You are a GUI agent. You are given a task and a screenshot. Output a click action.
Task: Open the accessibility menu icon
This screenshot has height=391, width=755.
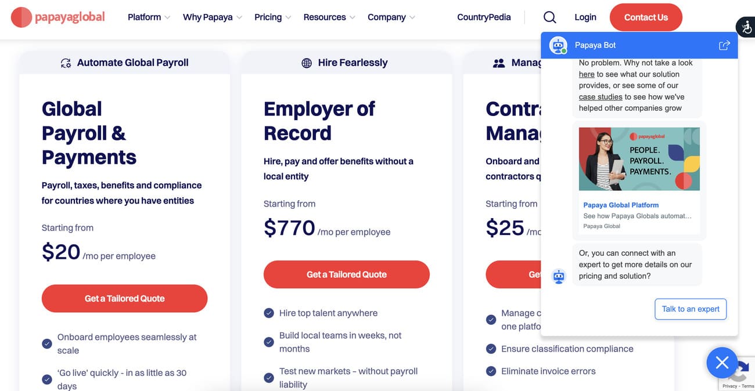tap(745, 27)
